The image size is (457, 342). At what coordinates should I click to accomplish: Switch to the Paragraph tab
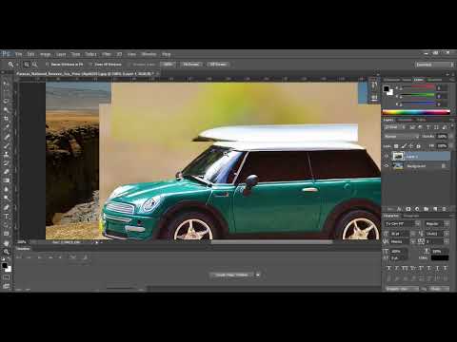tap(411, 216)
